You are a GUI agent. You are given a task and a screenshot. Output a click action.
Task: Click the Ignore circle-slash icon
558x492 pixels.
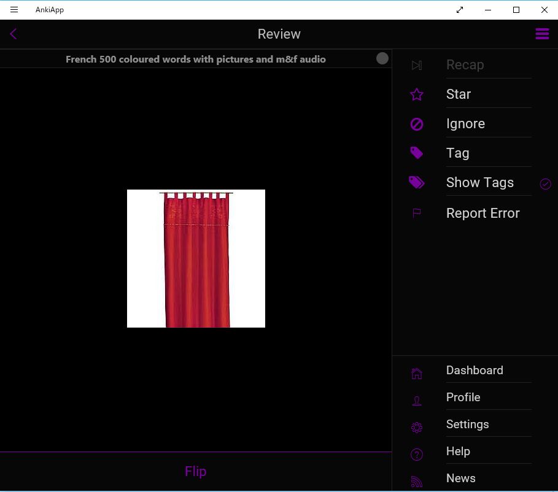(417, 124)
